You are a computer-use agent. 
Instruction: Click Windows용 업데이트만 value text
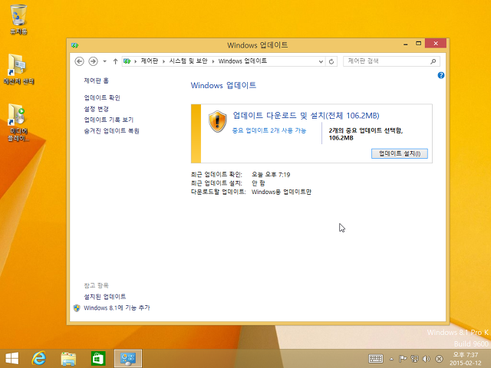[282, 192]
